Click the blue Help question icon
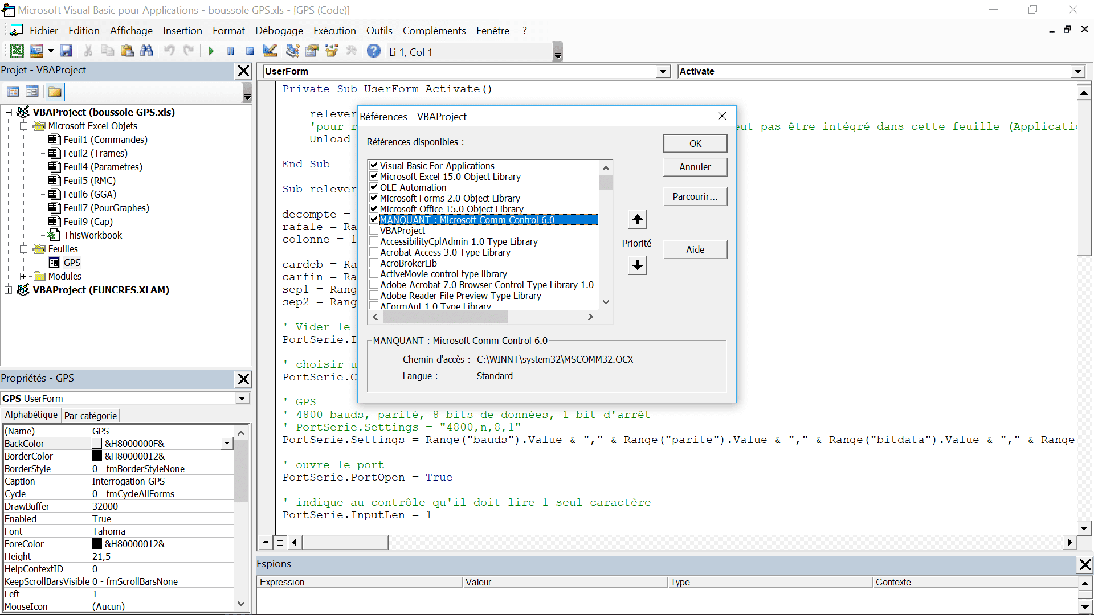 click(373, 51)
